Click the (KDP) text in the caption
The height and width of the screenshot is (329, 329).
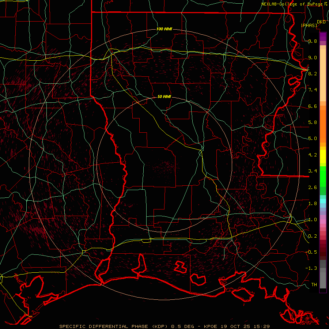tap(160, 326)
